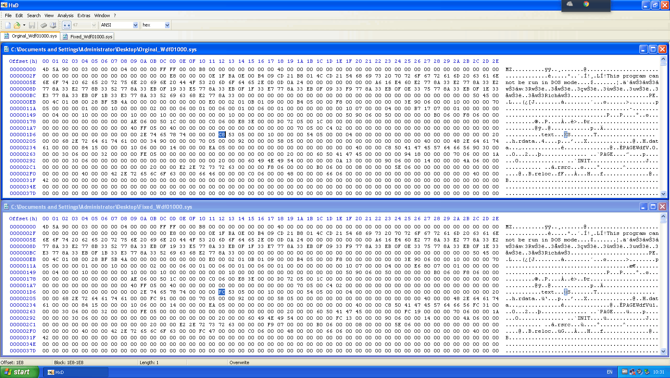Click offset 0000037D in the Fixed window
Viewport: 670px width, 378px height.
coord(23,351)
